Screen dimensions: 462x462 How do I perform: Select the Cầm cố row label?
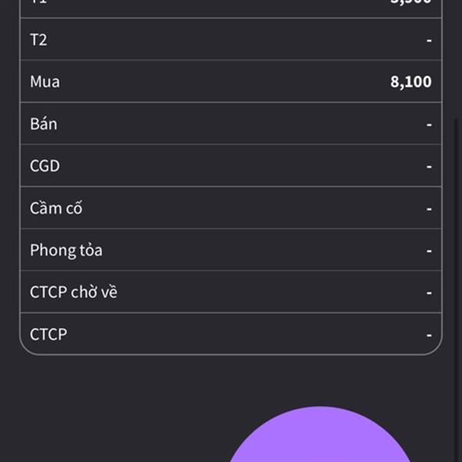click(x=56, y=208)
